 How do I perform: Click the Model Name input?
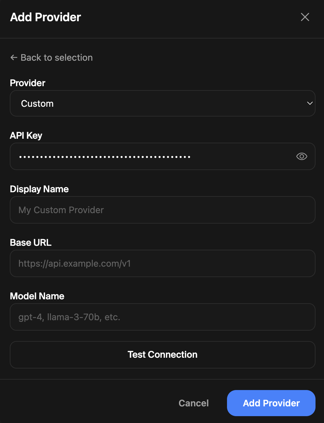(163, 317)
